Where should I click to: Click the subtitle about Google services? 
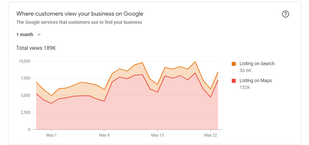coord(79,22)
